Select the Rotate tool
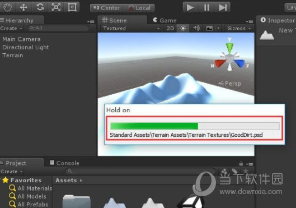 click(x=40, y=7)
